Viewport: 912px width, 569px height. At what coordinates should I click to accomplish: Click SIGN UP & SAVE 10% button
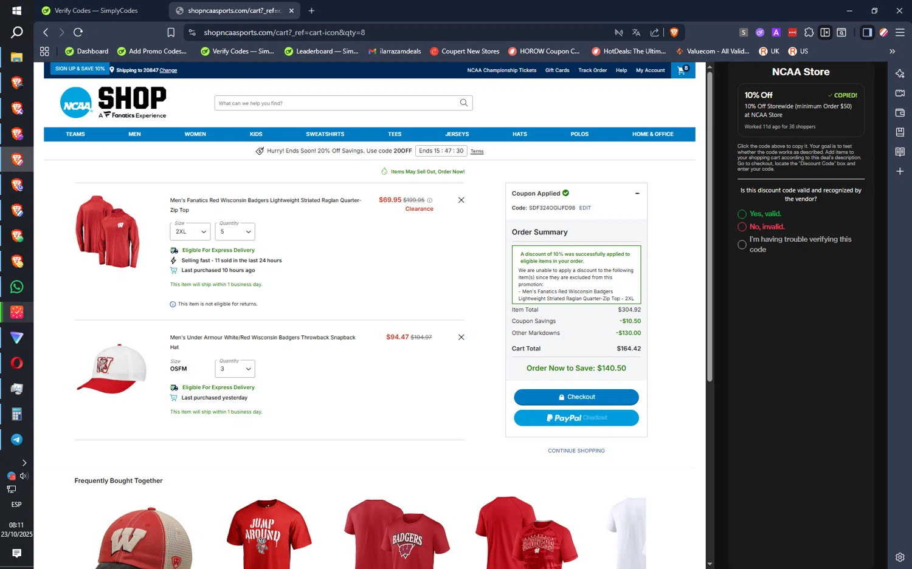(80, 69)
